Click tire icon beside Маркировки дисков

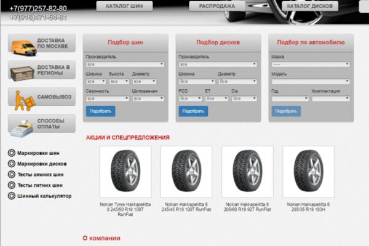[12, 164]
